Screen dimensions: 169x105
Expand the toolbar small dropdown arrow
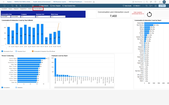click(26, 6)
